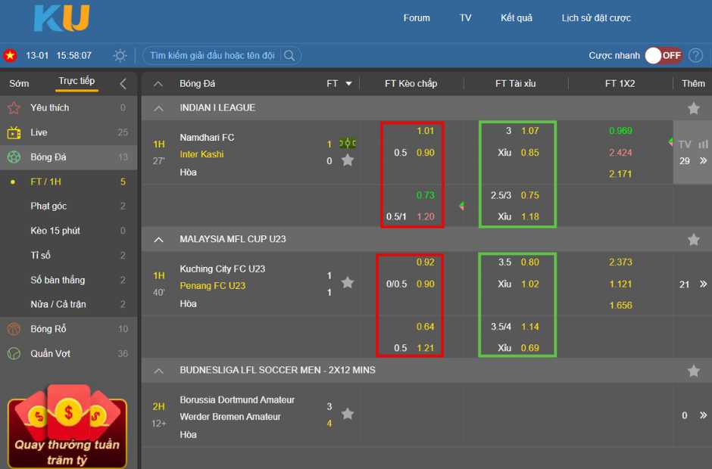Viewport: 712px width, 469px height.
Task: Open display brightness sun icon settings
Action: 120,56
